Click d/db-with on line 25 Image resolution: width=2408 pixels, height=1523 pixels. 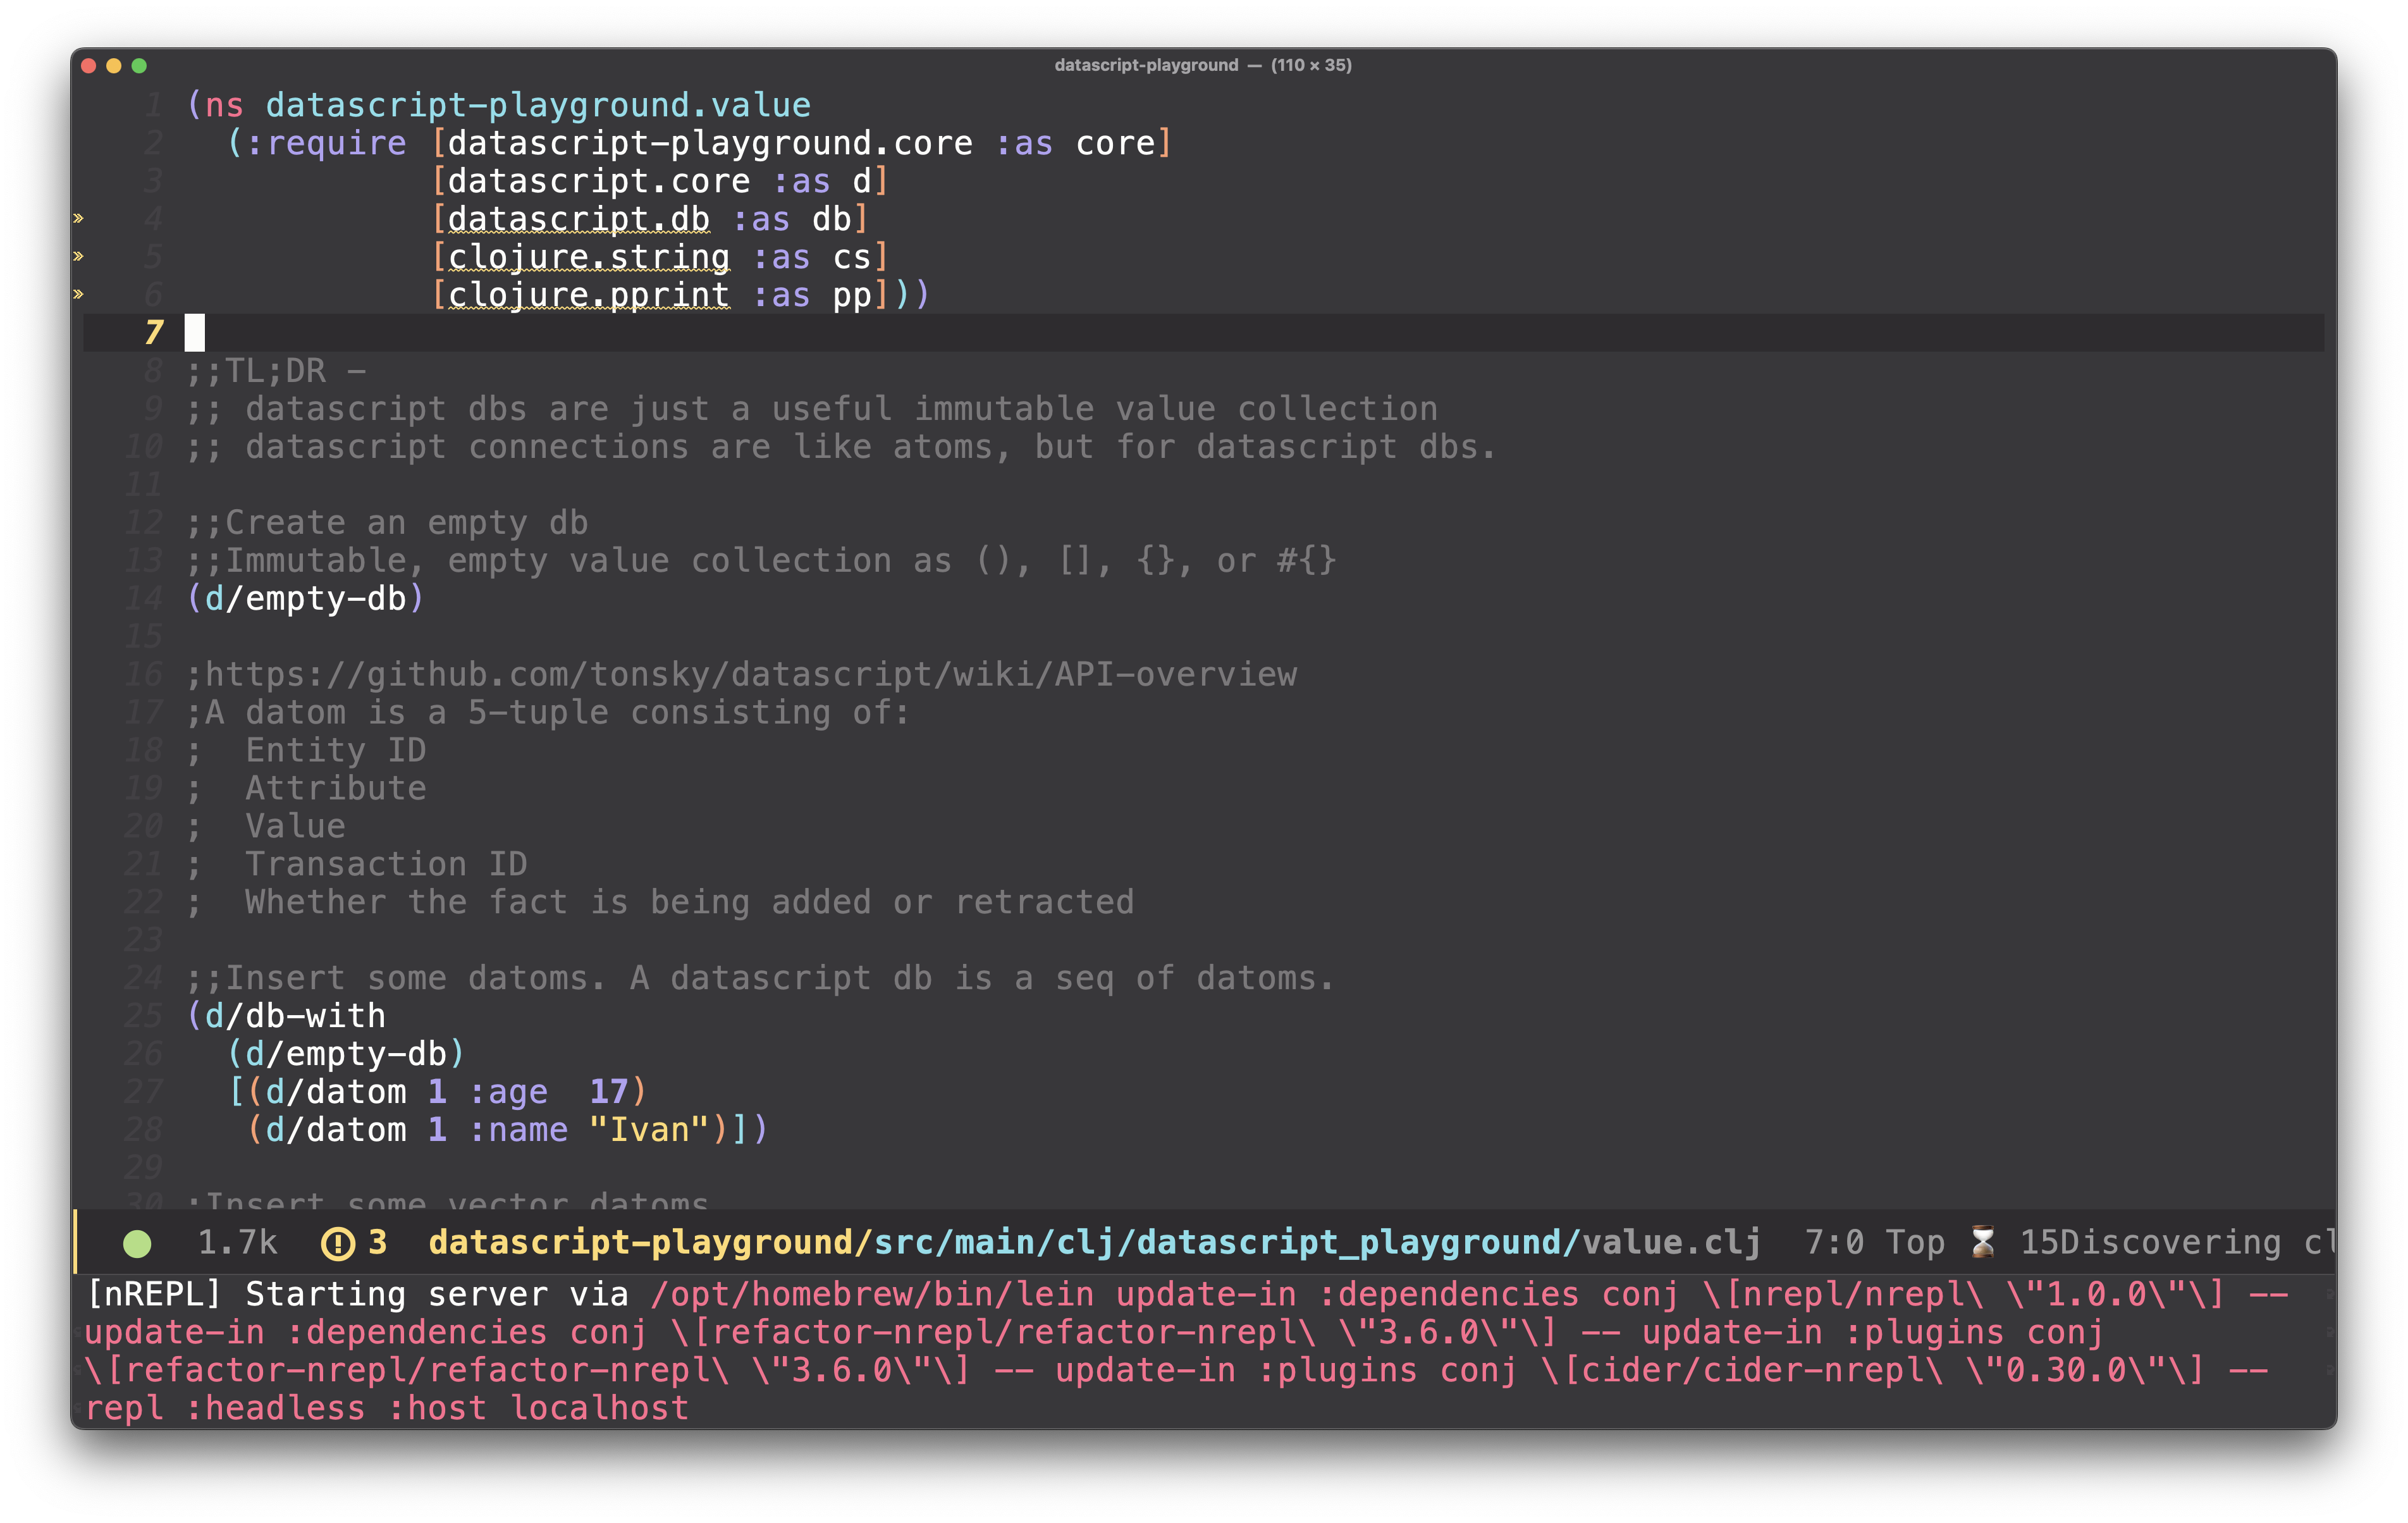pyautogui.click(x=295, y=1016)
